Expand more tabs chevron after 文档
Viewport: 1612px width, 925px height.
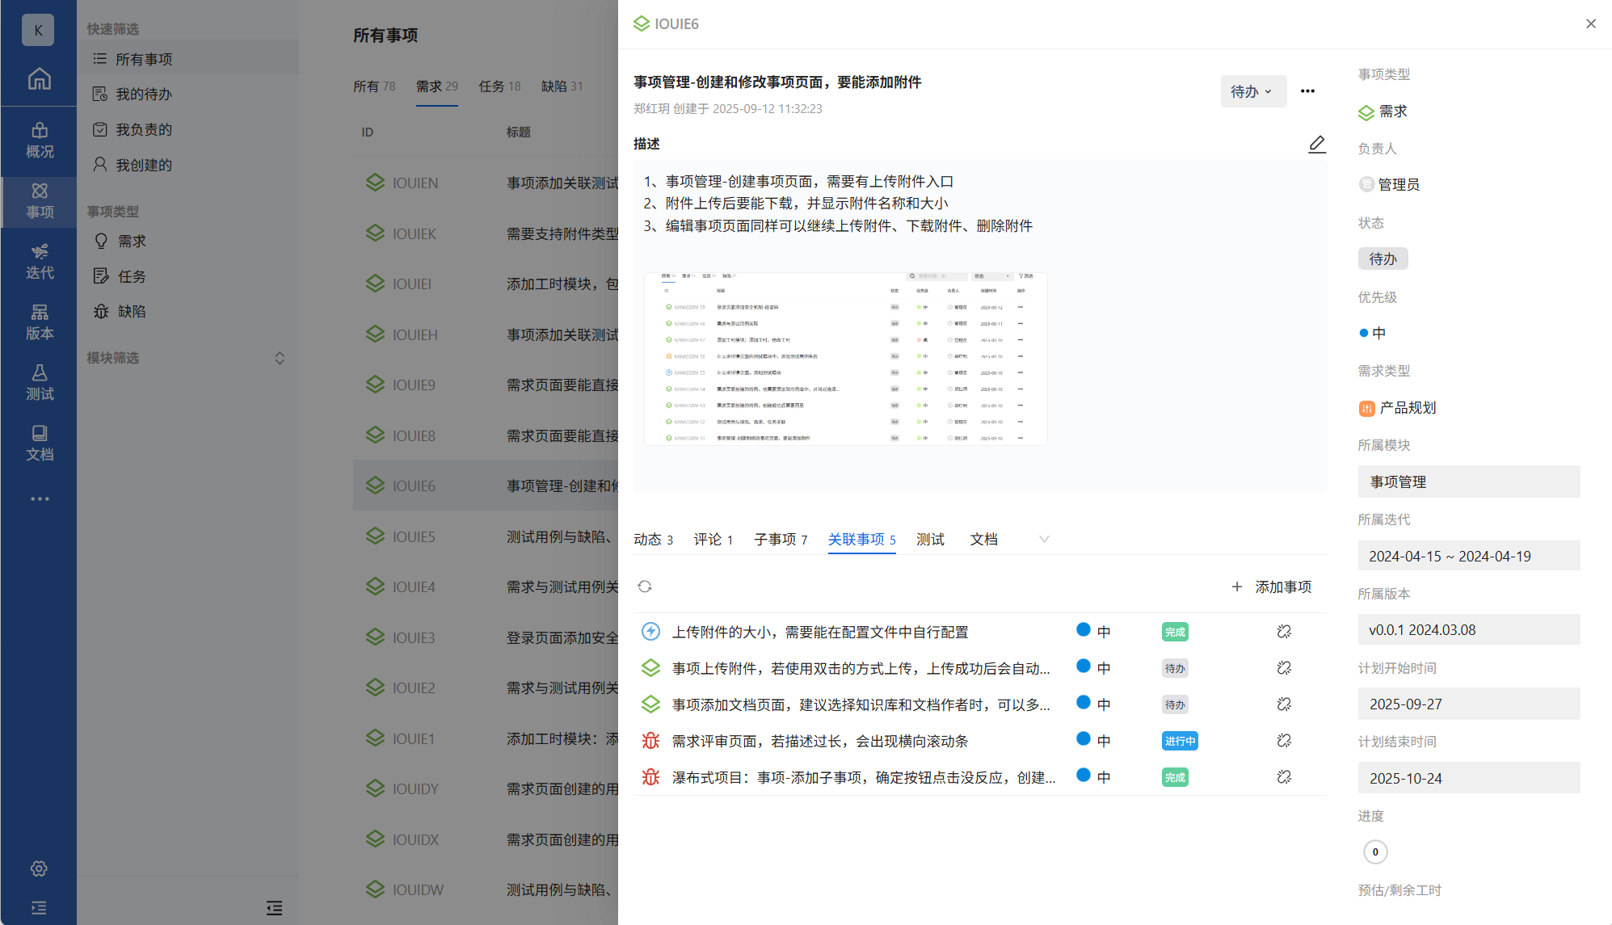[1044, 539]
